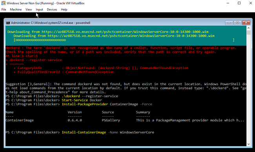Click the 'CategoryInfo' error line
The height and width of the screenshot is (152, 255).
tap(101, 68)
